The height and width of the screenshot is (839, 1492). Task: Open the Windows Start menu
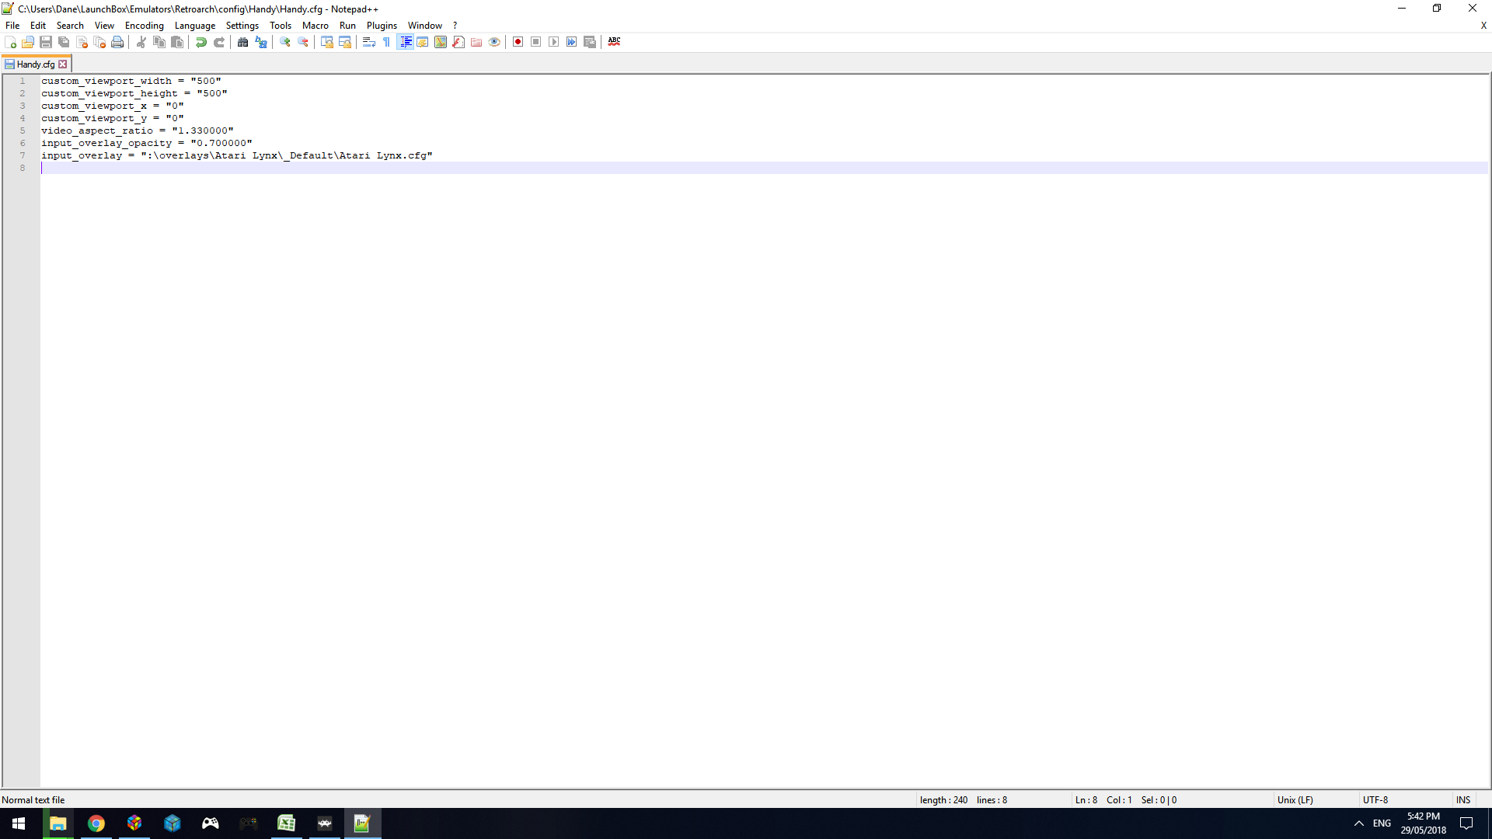pyautogui.click(x=19, y=823)
